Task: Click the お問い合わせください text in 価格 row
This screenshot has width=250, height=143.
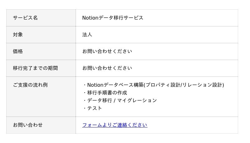Action: 107,51
